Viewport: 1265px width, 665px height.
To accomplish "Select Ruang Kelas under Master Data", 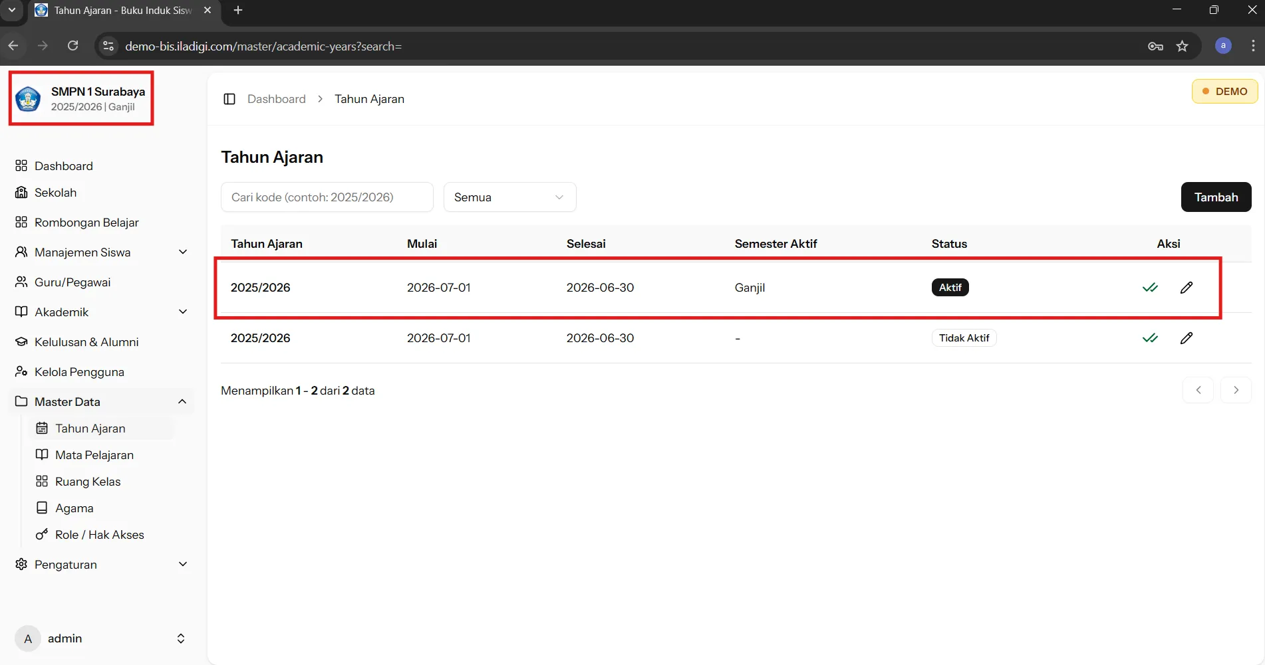I will pos(88,482).
